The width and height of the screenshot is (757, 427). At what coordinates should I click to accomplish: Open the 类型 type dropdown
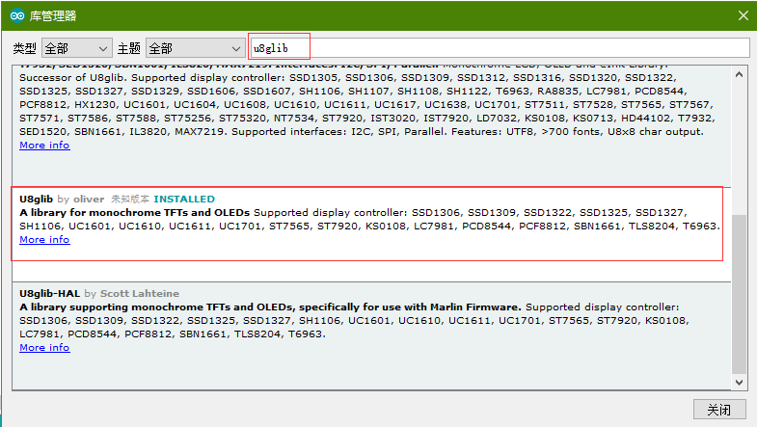pos(77,48)
